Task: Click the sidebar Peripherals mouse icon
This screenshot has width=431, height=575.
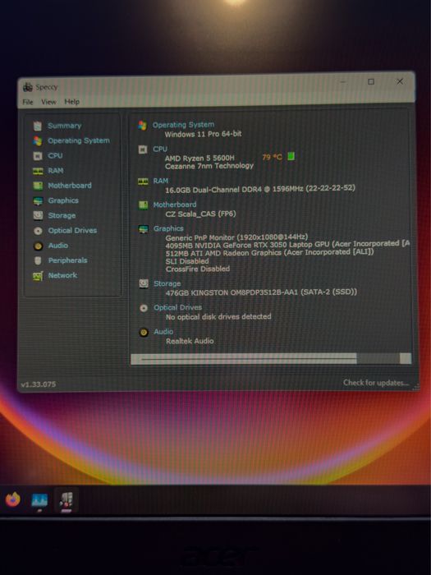Action: pos(38,260)
